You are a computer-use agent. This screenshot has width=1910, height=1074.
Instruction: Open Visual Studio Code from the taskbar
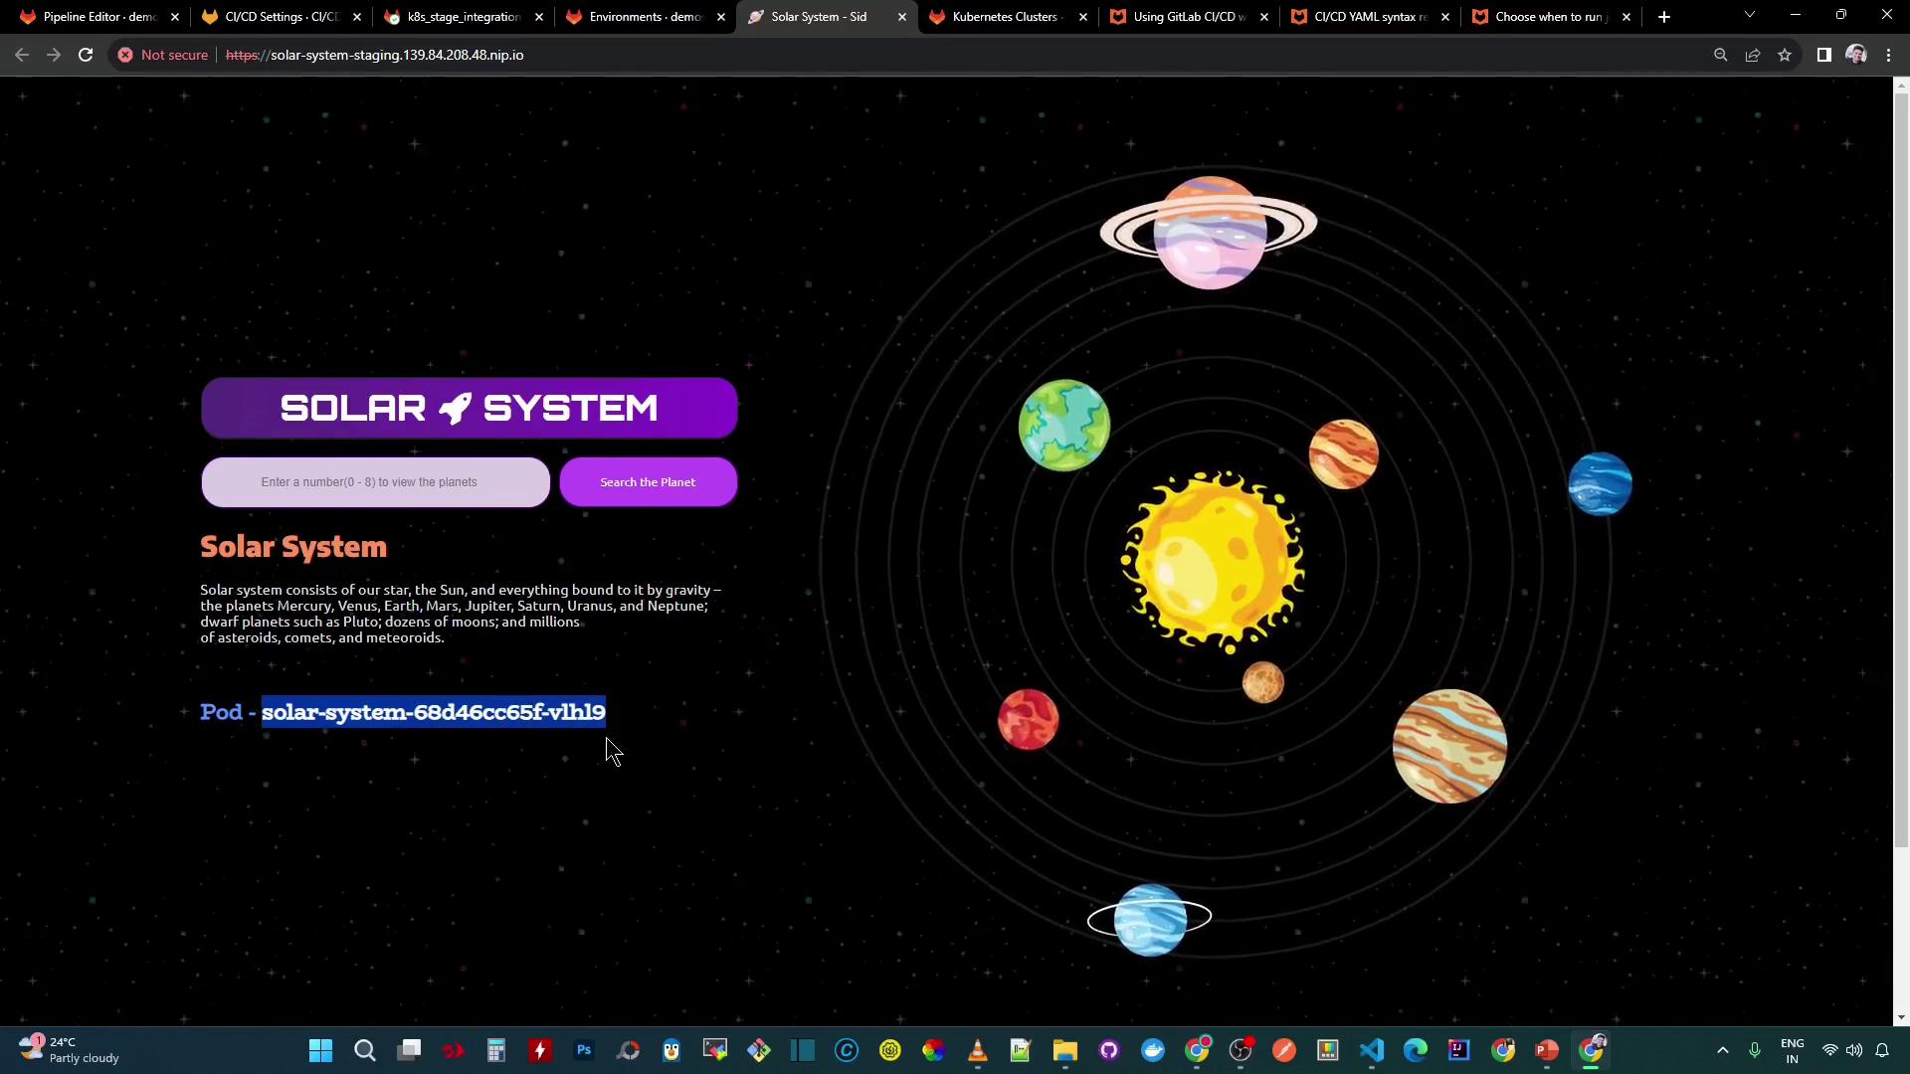click(x=1372, y=1050)
